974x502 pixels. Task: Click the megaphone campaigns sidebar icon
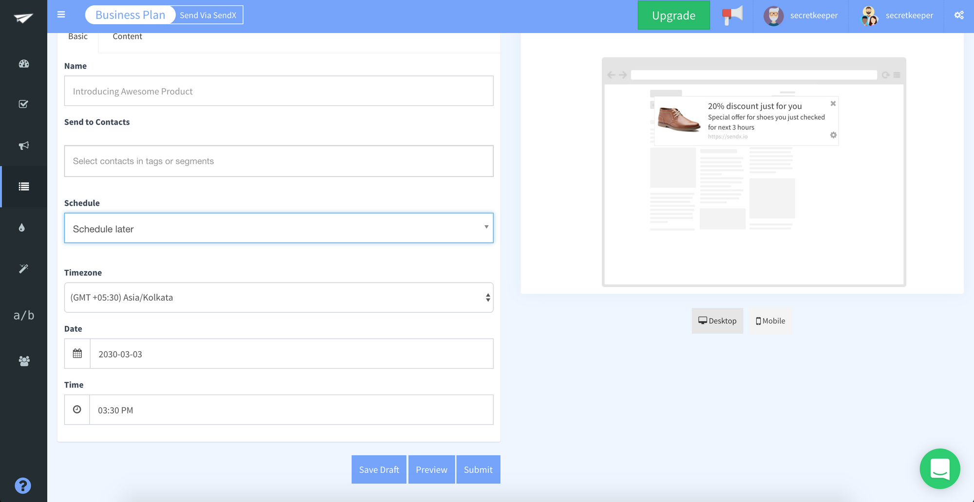[x=23, y=145]
